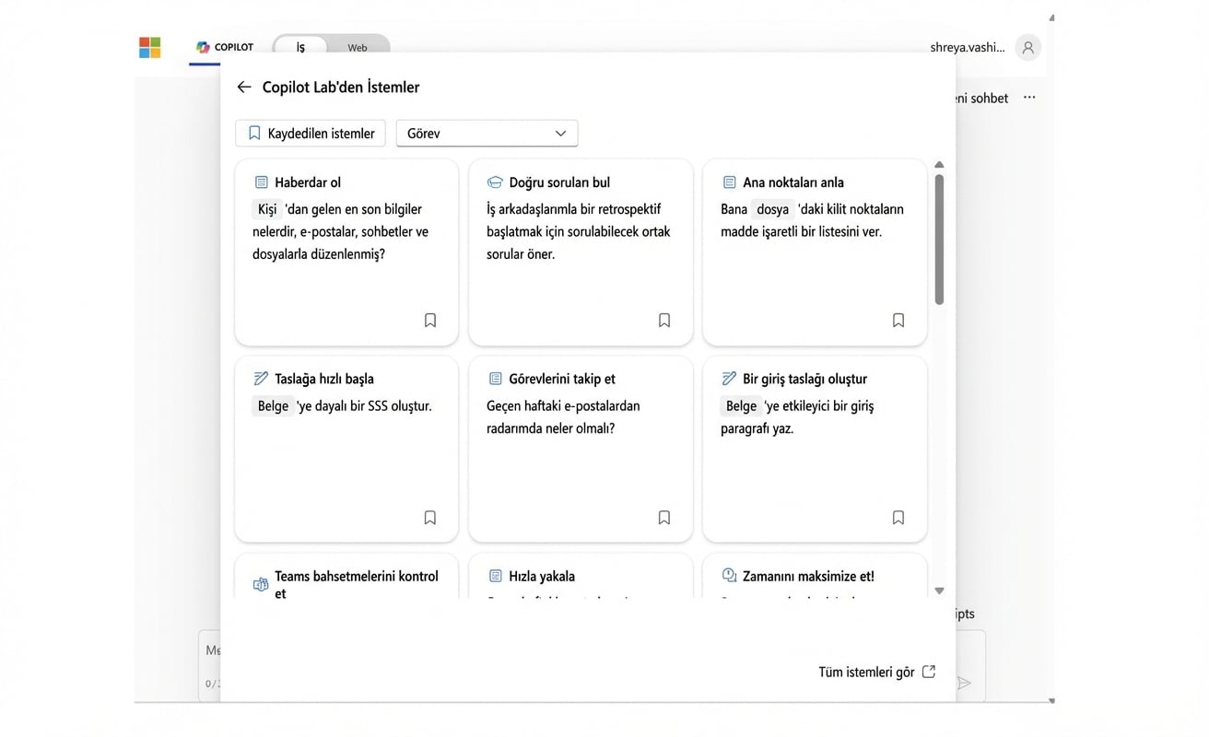
Task: Open the more options ellipsis menu
Action: tap(1029, 98)
